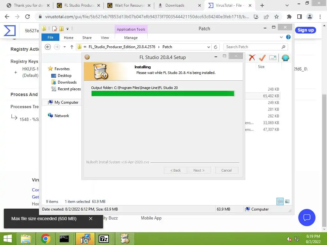
Task: Click the Chrome address bar URL
Action: point(147,17)
